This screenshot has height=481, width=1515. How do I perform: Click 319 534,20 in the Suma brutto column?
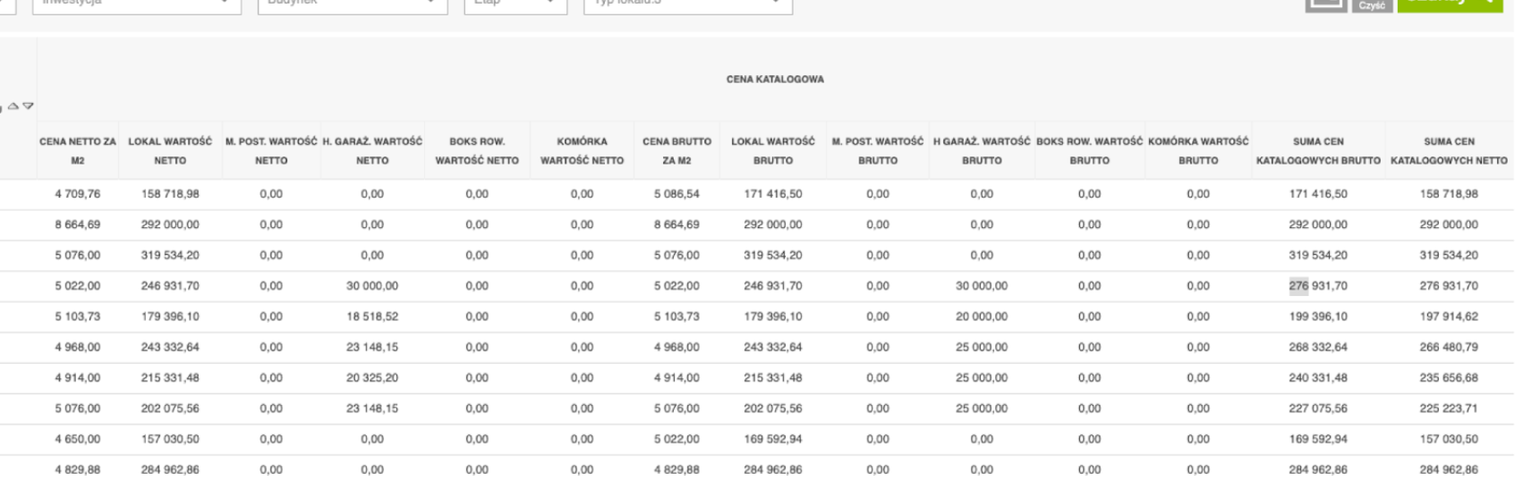(x=1318, y=255)
